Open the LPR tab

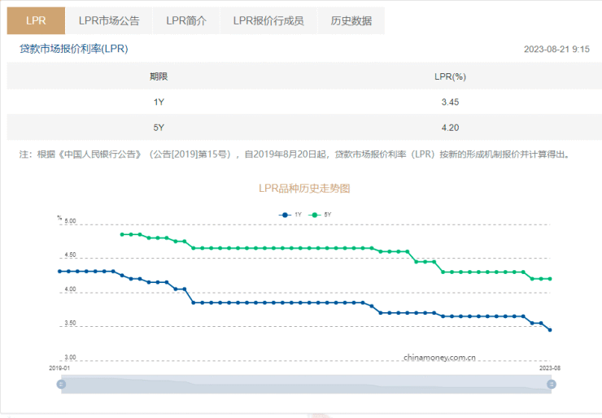tap(36, 20)
